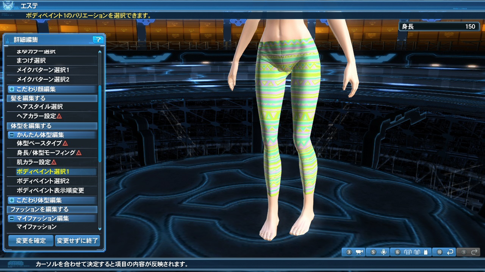Click the list scrollbar's down arrow

(100, 229)
